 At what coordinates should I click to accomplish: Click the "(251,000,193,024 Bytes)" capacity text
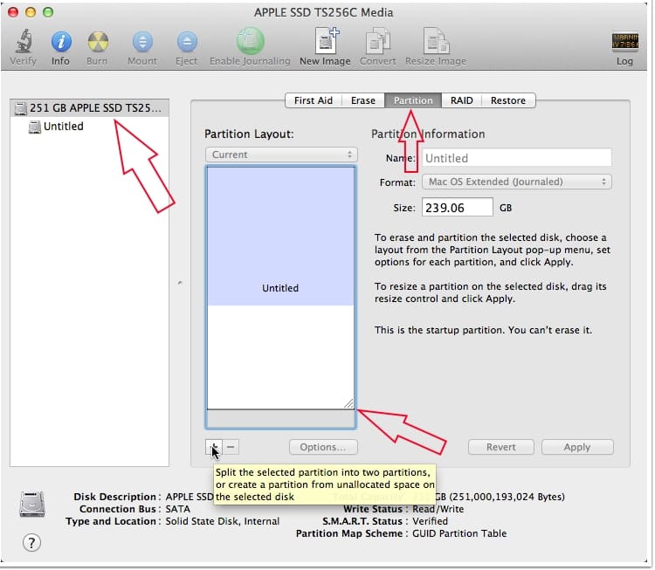(x=507, y=497)
